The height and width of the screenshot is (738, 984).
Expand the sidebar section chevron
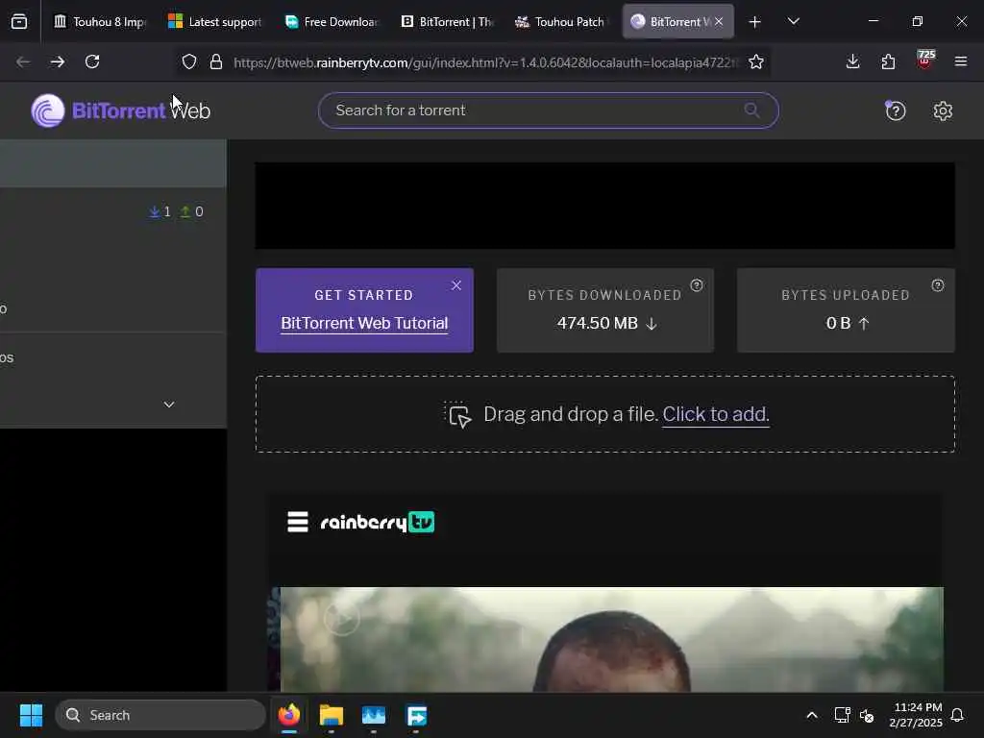[x=169, y=405]
